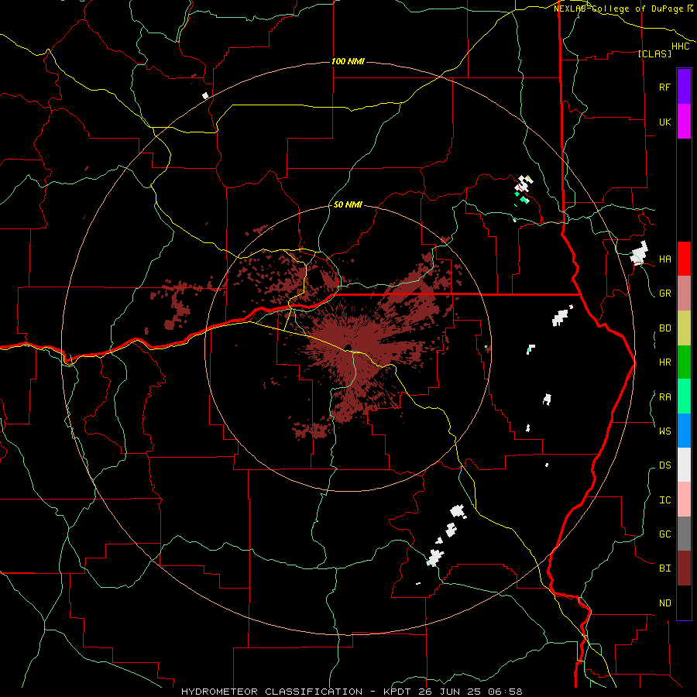The height and width of the screenshot is (697, 697).
Task: Click the DS legend label
Action: click(x=664, y=465)
